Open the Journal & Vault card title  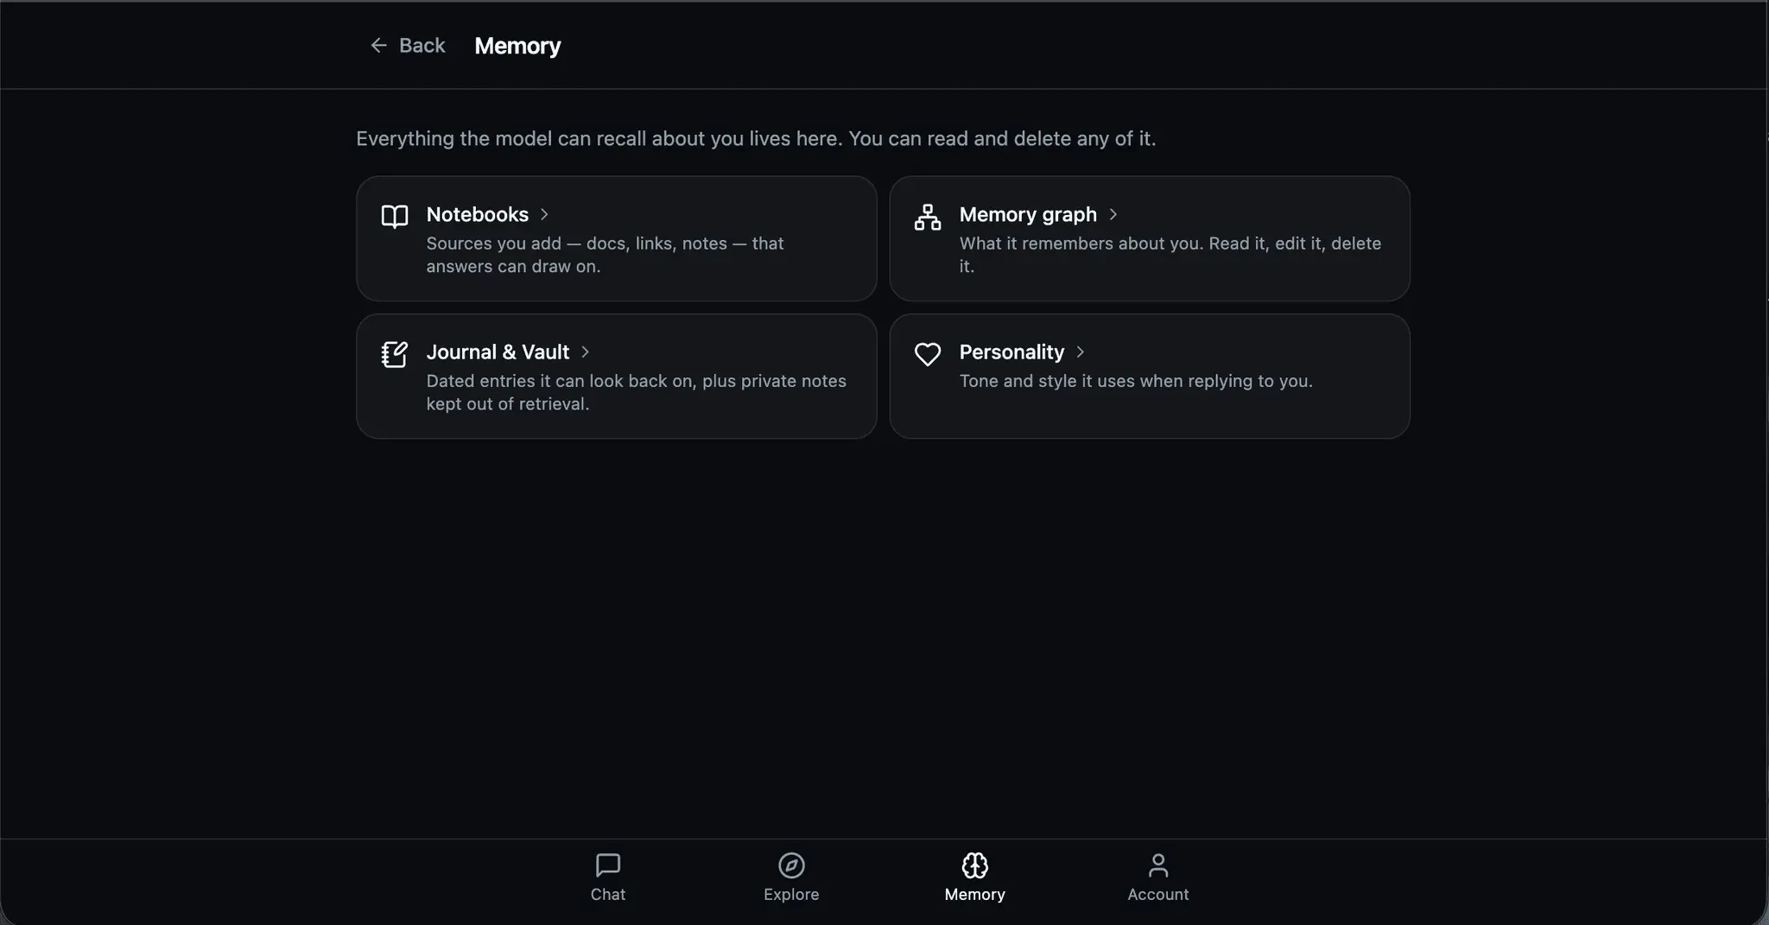coord(498,352)
